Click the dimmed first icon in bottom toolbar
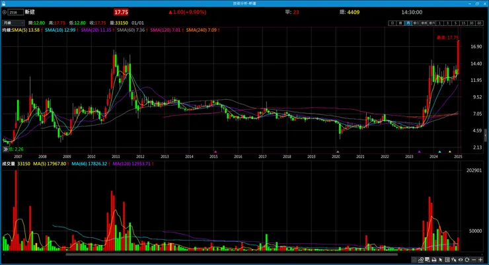Viewport: 489px width, 265px height. [414, 260]
